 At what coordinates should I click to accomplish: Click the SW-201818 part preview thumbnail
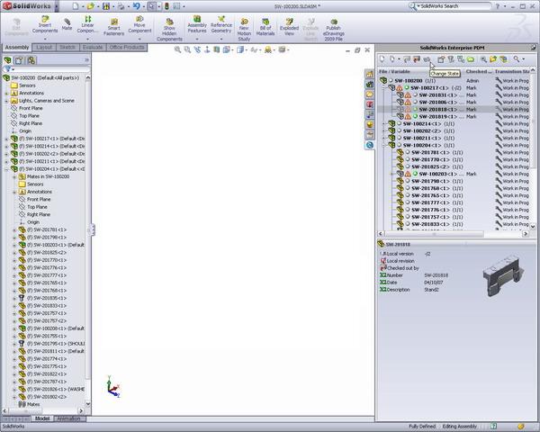[x=503, y=275]
